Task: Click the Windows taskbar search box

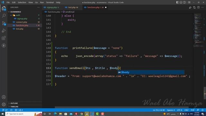Action: tap(23, 114)
